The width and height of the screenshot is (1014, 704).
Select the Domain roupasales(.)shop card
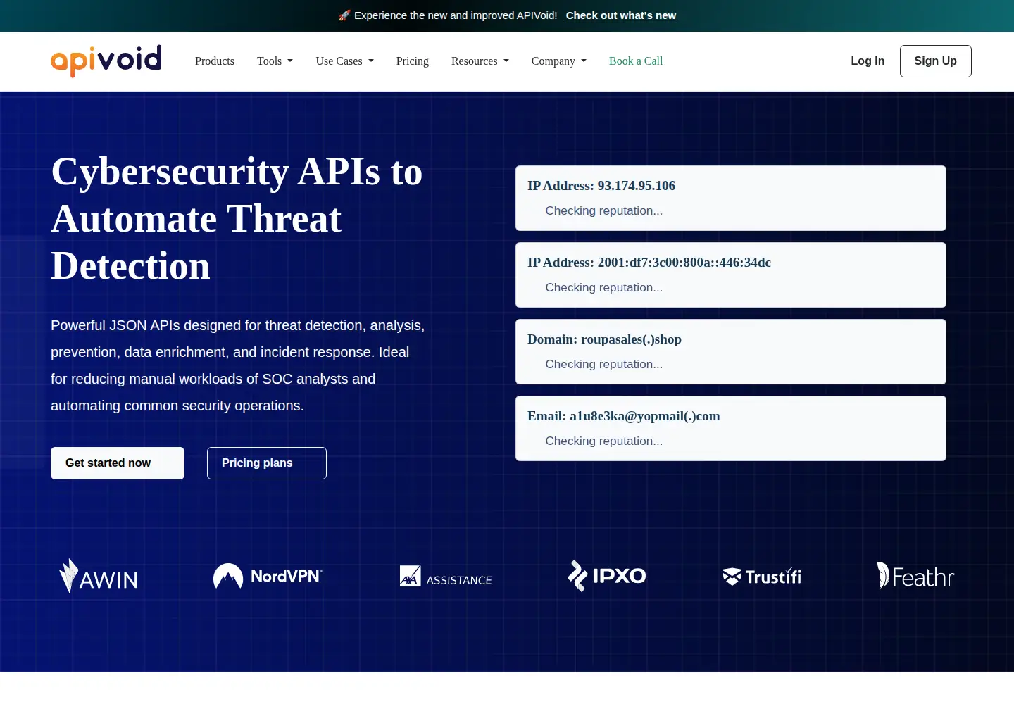pos(731,351)
